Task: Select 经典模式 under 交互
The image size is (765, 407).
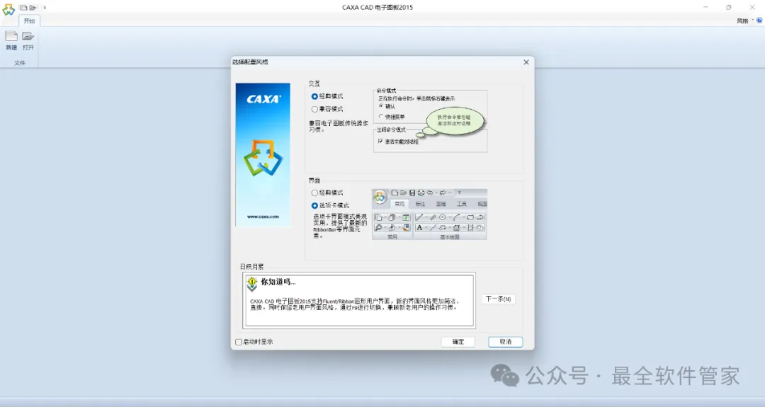Action: click(x=327, y=96)
